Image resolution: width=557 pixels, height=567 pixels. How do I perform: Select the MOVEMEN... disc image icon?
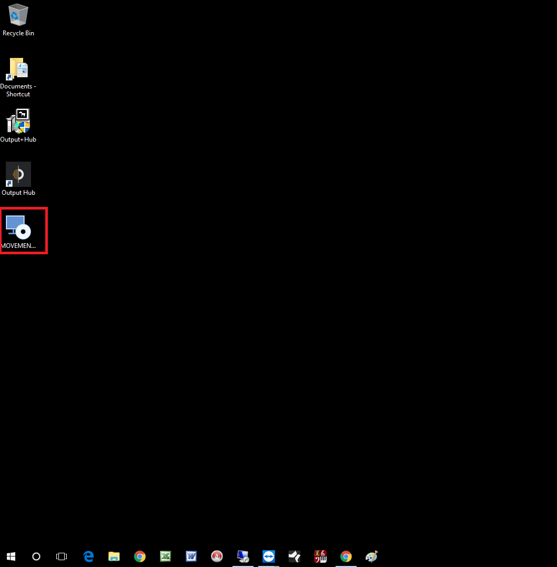coord(19,232)
